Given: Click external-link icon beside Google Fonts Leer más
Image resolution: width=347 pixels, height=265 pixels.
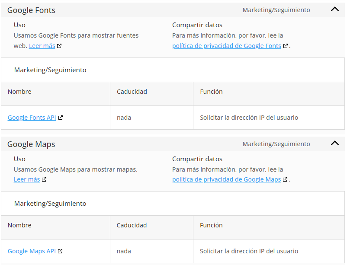Looking at the screenshot, I should coord(59,46).
